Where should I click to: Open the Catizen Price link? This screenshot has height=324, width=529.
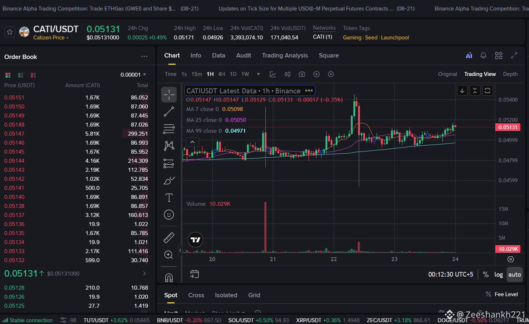tap(51, 38)
